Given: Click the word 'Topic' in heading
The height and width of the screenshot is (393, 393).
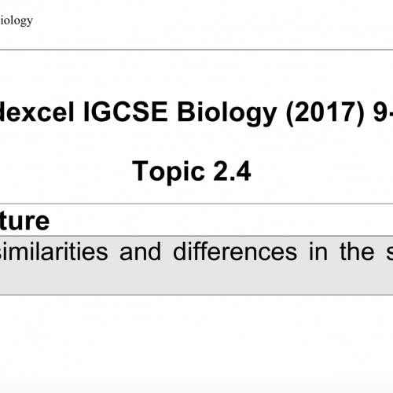Looking at the screenshot, I should pos(168,172).
